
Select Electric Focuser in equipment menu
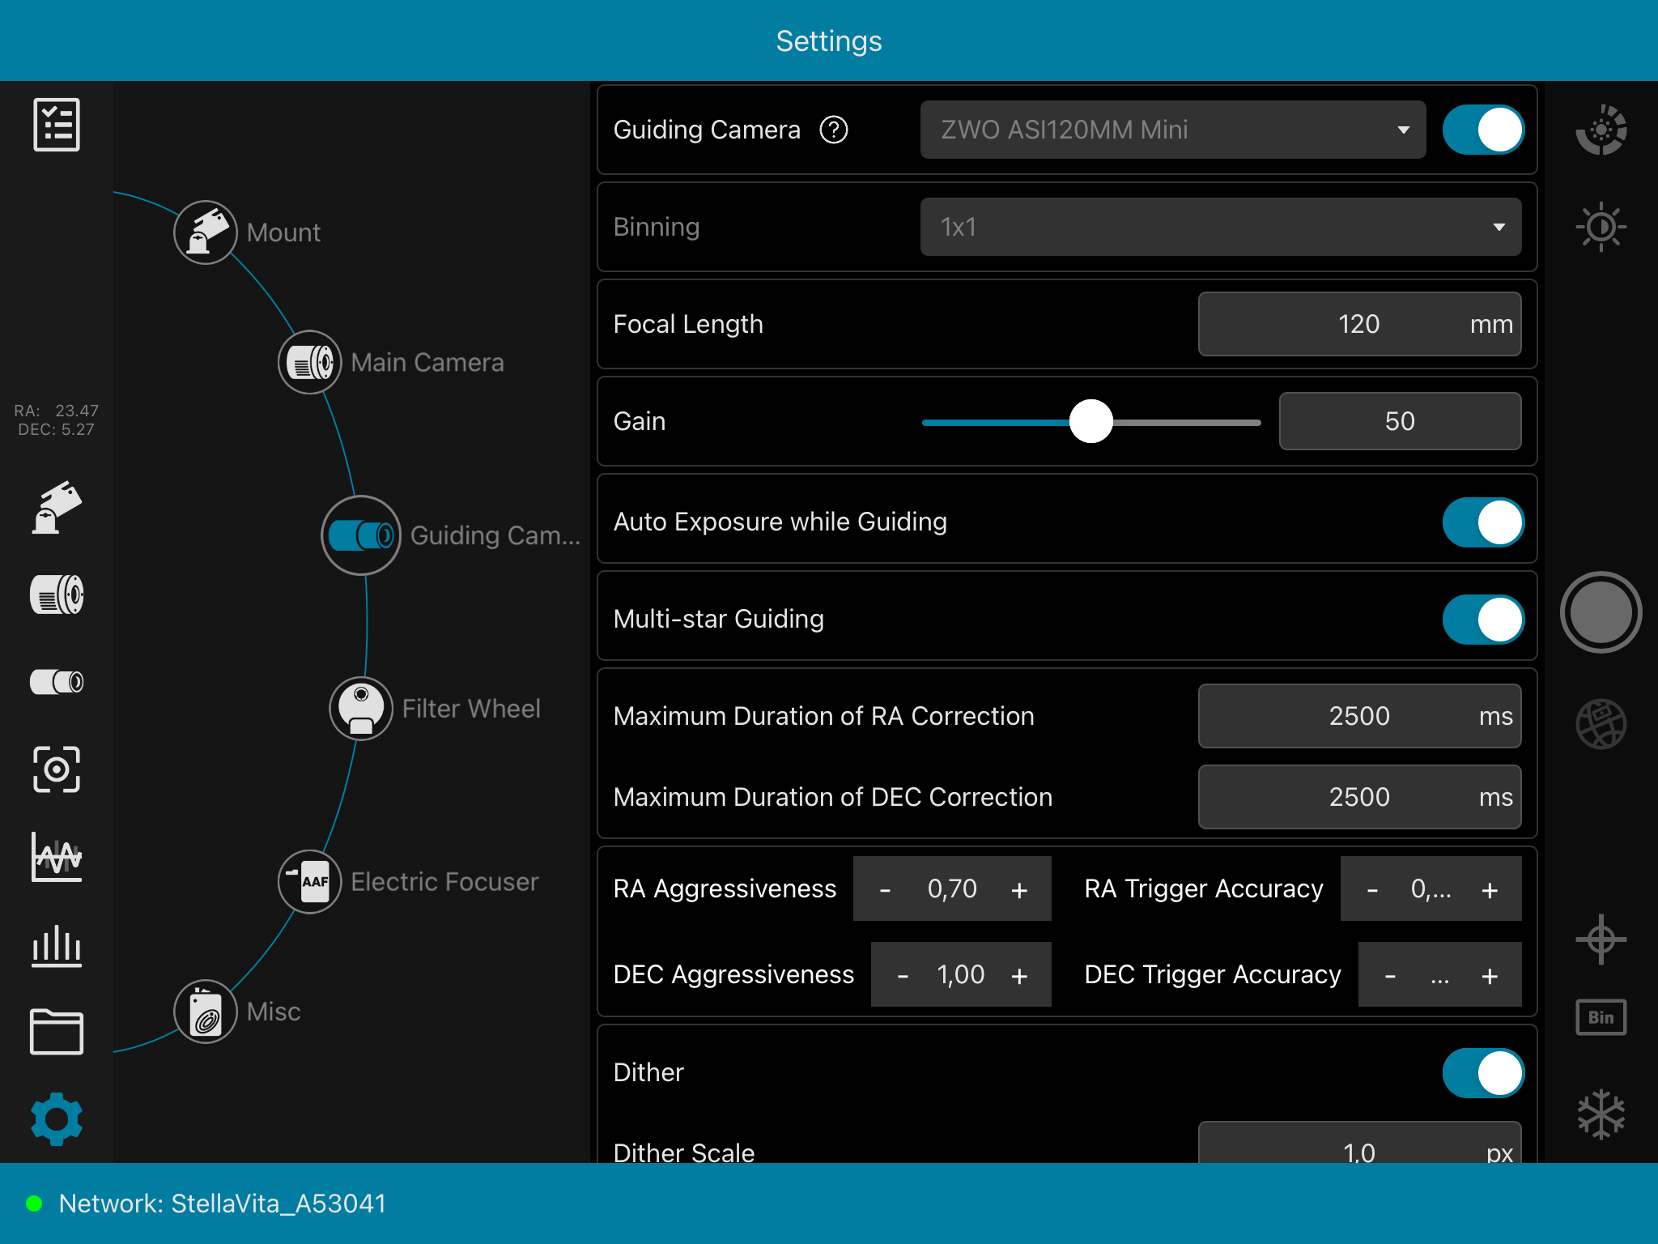click(x=309, y=881)
